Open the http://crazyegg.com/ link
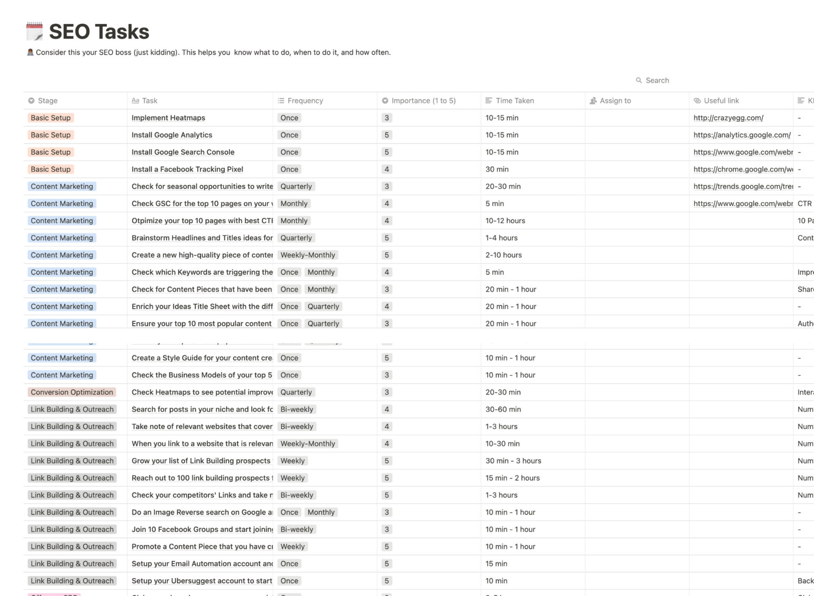The width and height of the screenshot is (814, 596). click(728, 118)
